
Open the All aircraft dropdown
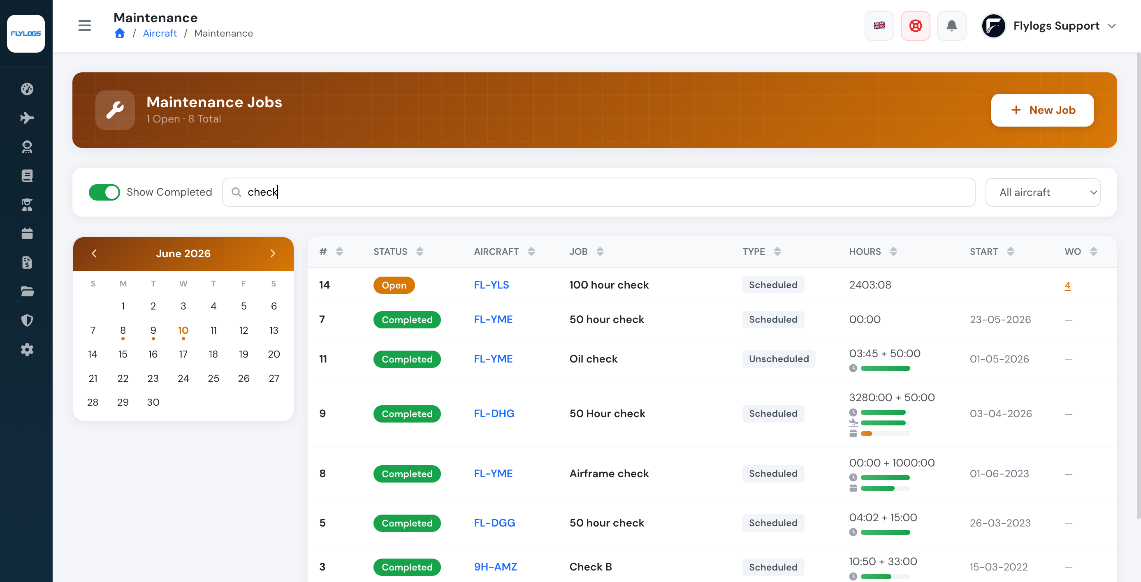(x=1042, y=192)
